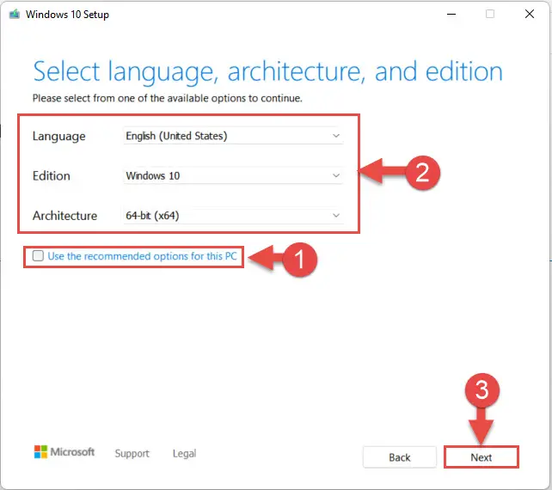
Task: Click the Edition field label
Action: [52, 175]
